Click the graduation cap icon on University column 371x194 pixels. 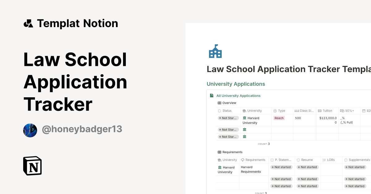[244, 111]
